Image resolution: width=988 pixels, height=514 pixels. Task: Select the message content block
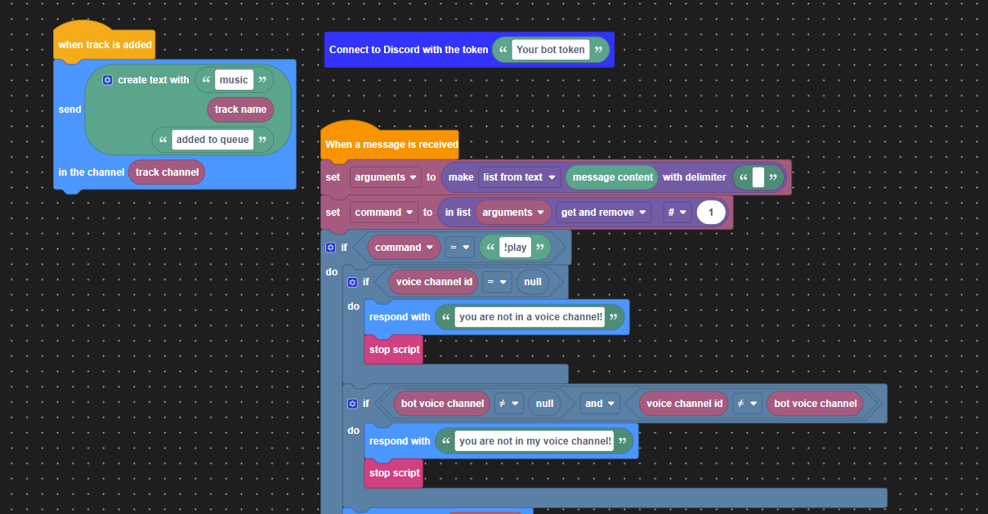pos(612,177)
